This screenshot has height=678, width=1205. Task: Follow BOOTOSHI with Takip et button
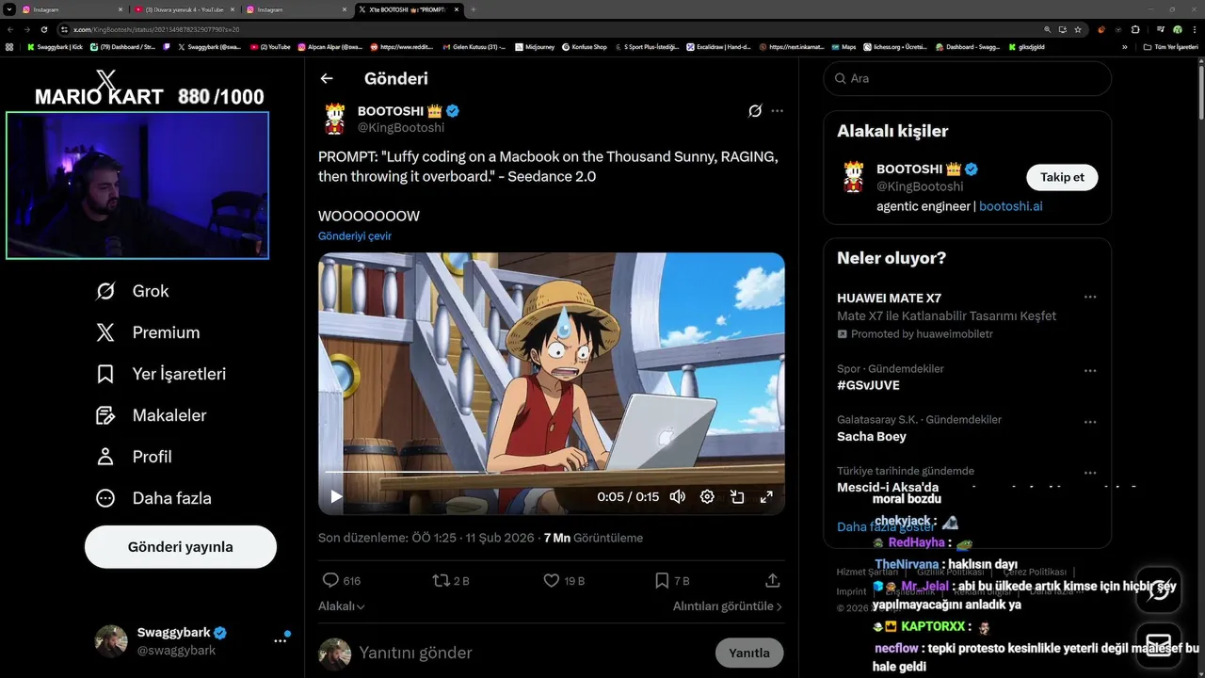[x=1062, y=177]
